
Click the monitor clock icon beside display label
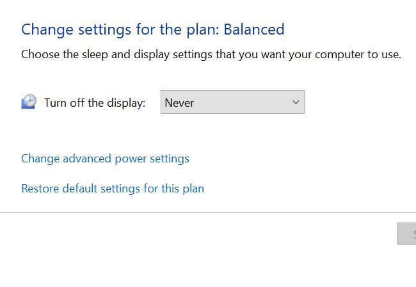(29, 102)
